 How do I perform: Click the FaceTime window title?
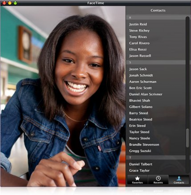coord(95,3)
